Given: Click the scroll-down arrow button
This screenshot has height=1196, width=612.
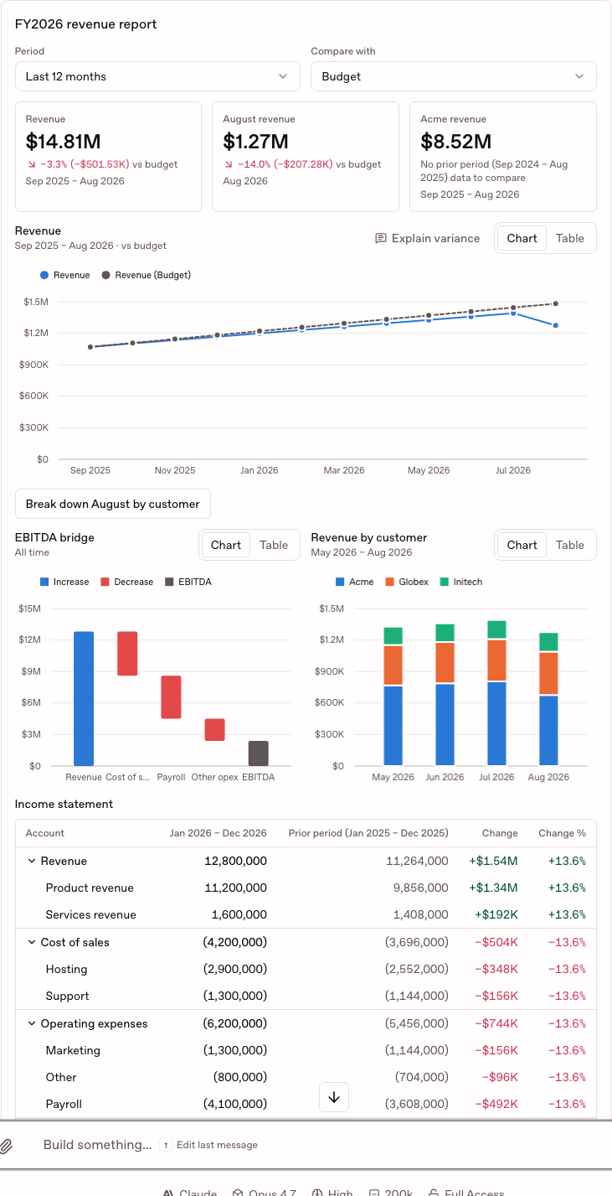Looking at the screenshot, I should click(x=334, y=1097).
